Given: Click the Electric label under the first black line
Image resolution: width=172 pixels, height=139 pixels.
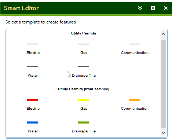Looking at the screenshot, I should (x=33, y=53).
